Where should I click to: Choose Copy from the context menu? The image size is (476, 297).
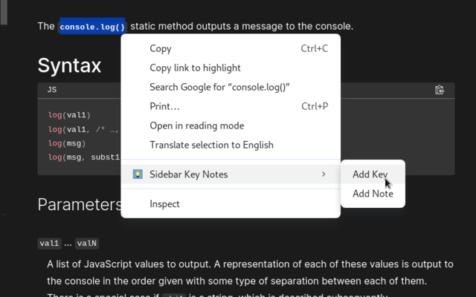(231, 48)
